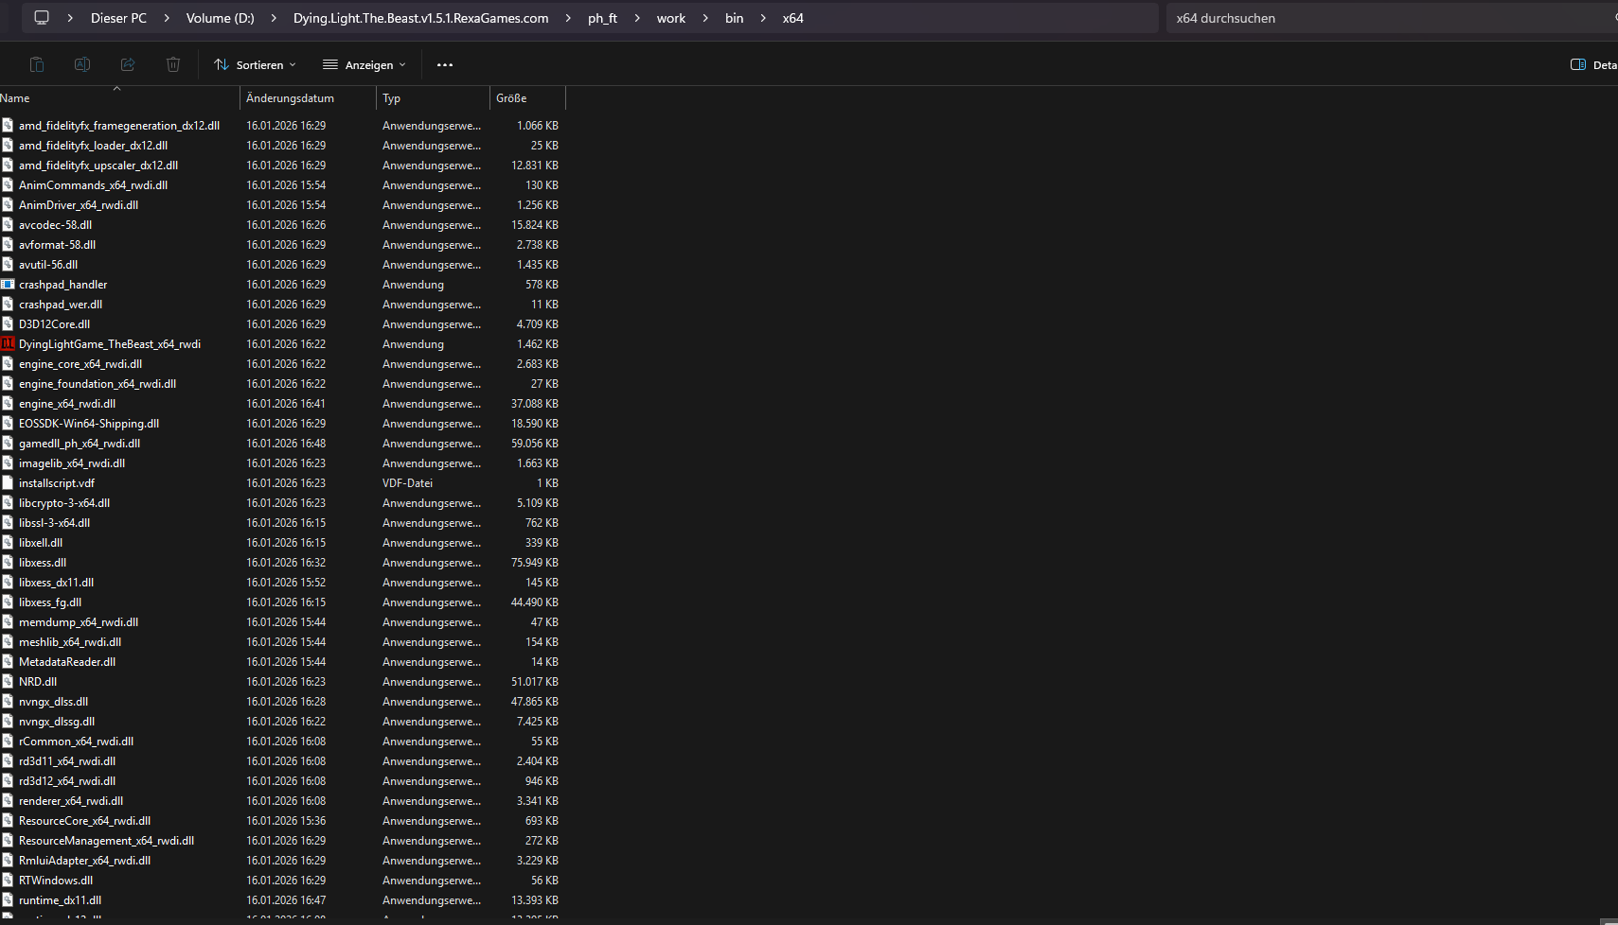
Task: Navigate to the ph_ft breadcrumb folder
Action: 602,18
